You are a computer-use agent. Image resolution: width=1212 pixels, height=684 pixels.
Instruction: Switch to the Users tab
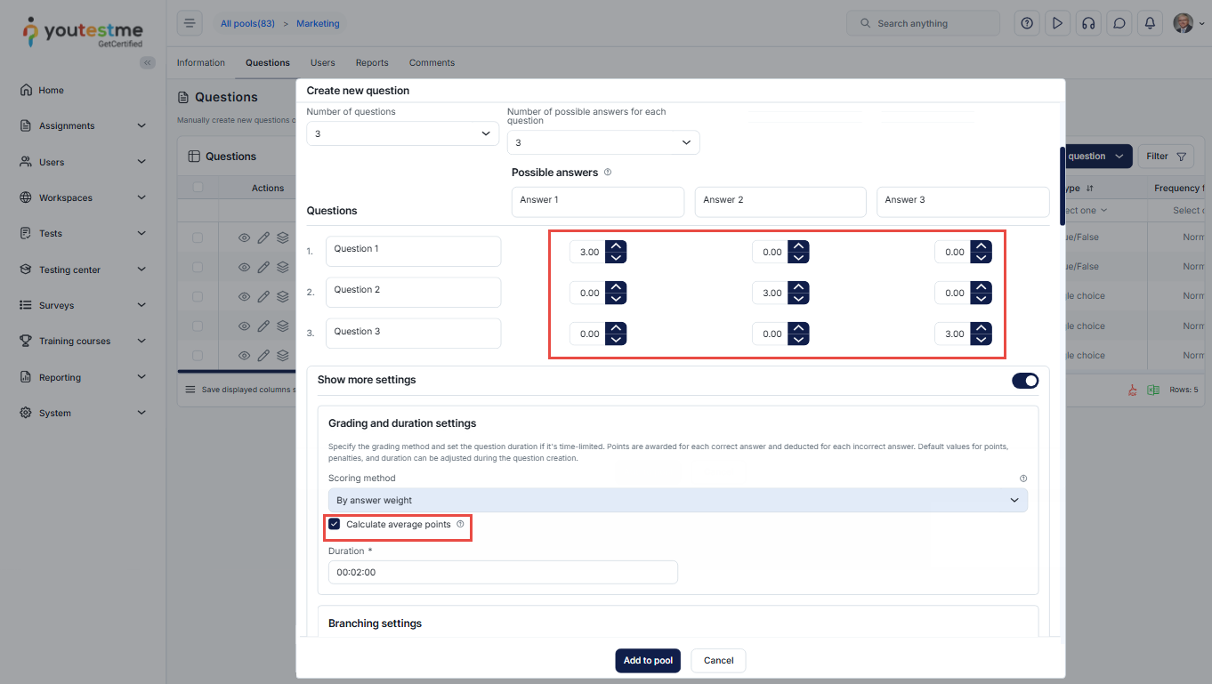pyautogui.click(x=322, y=63)
